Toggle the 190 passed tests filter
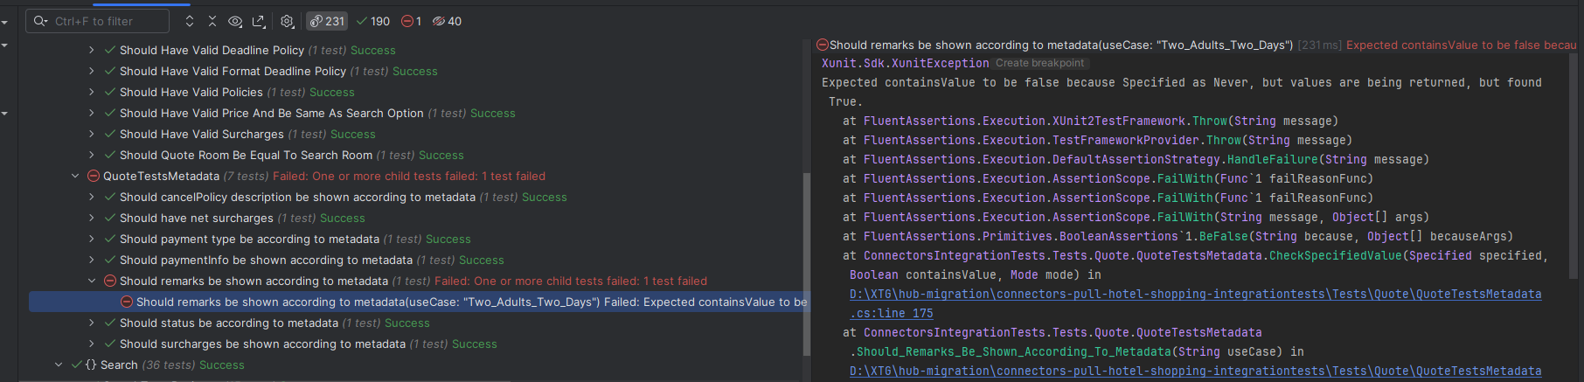Image resolution: width=1584 pixels, height=382 pixels. coord(373,21)
